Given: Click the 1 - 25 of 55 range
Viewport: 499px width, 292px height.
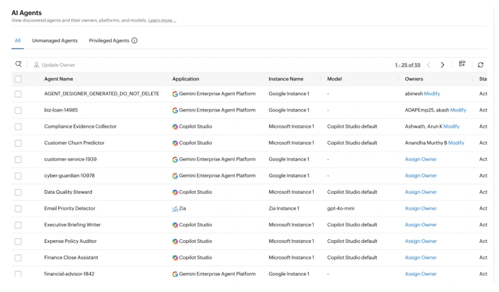Looking at the screenshot, I should [408, 65].
